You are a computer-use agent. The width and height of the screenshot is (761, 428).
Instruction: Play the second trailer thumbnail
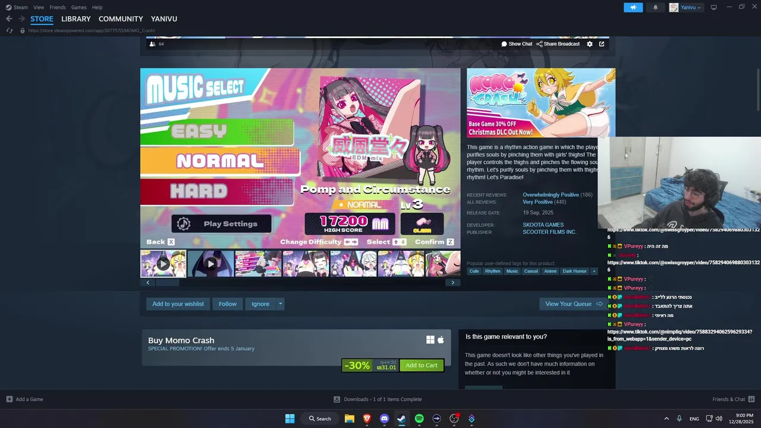210,264
